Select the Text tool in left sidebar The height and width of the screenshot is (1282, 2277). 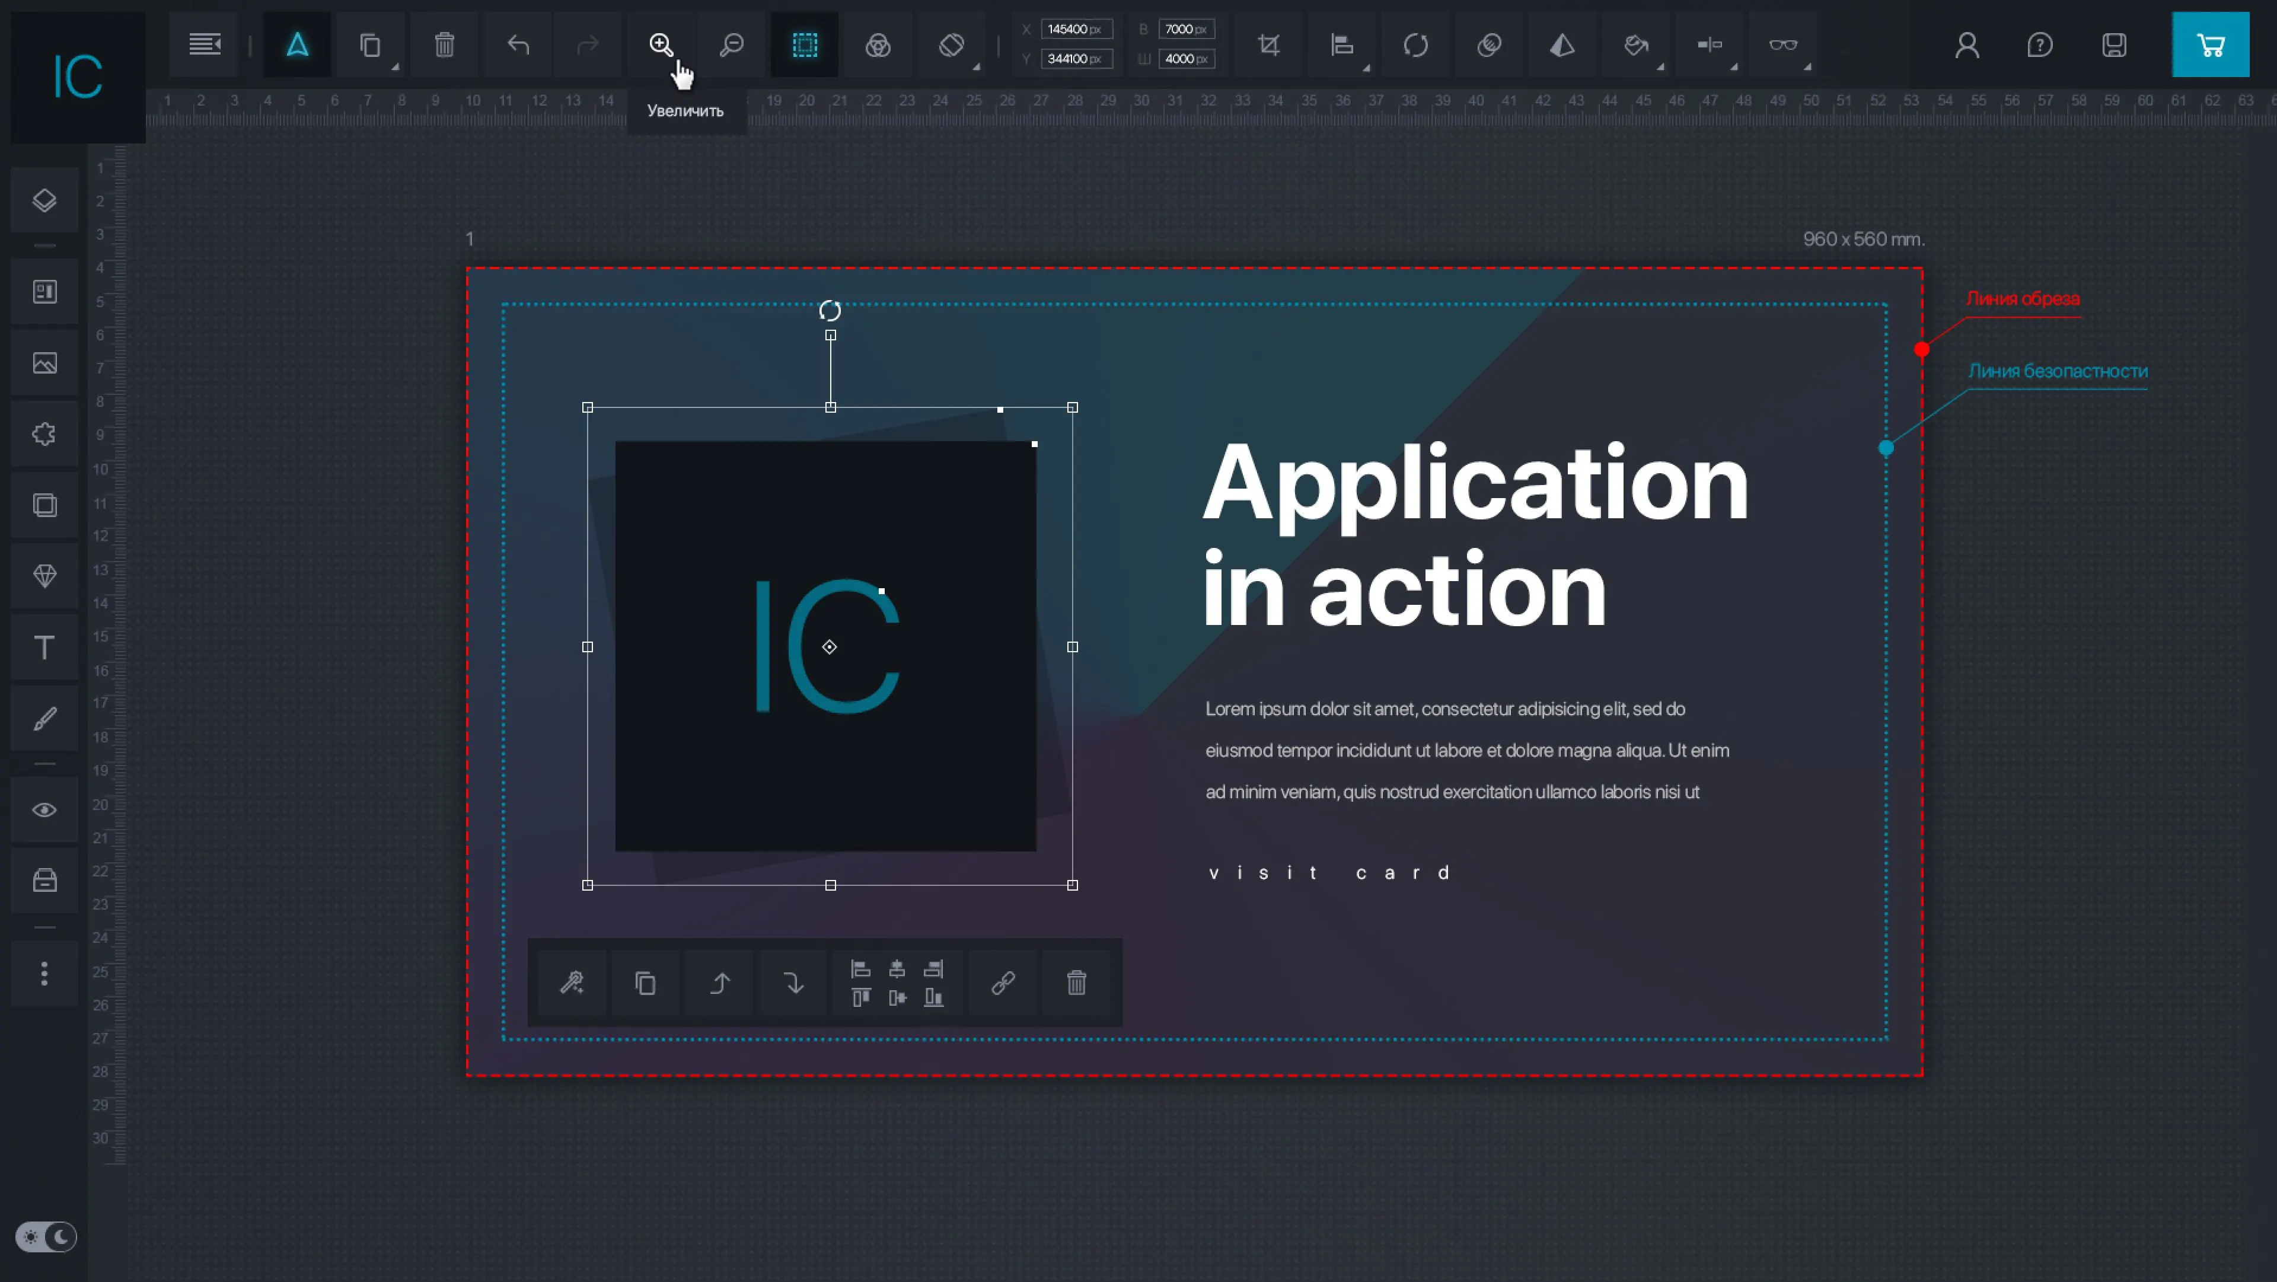pos(44,647)
